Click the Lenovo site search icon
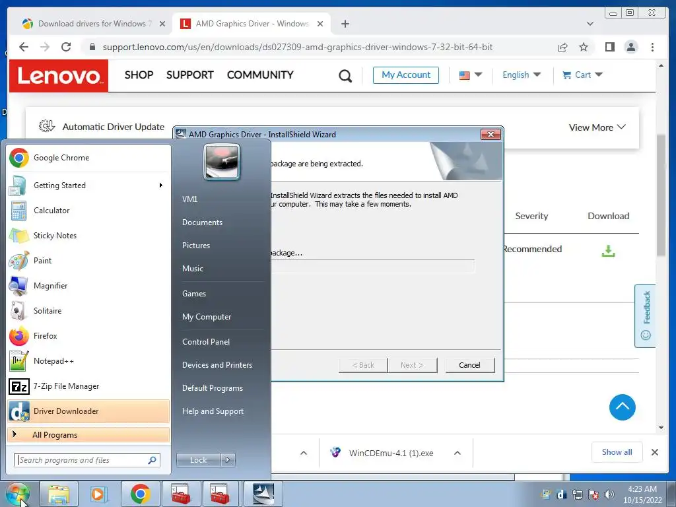This screenshot has height=507, width=676. pyautogui.click(x=345, y=76)
